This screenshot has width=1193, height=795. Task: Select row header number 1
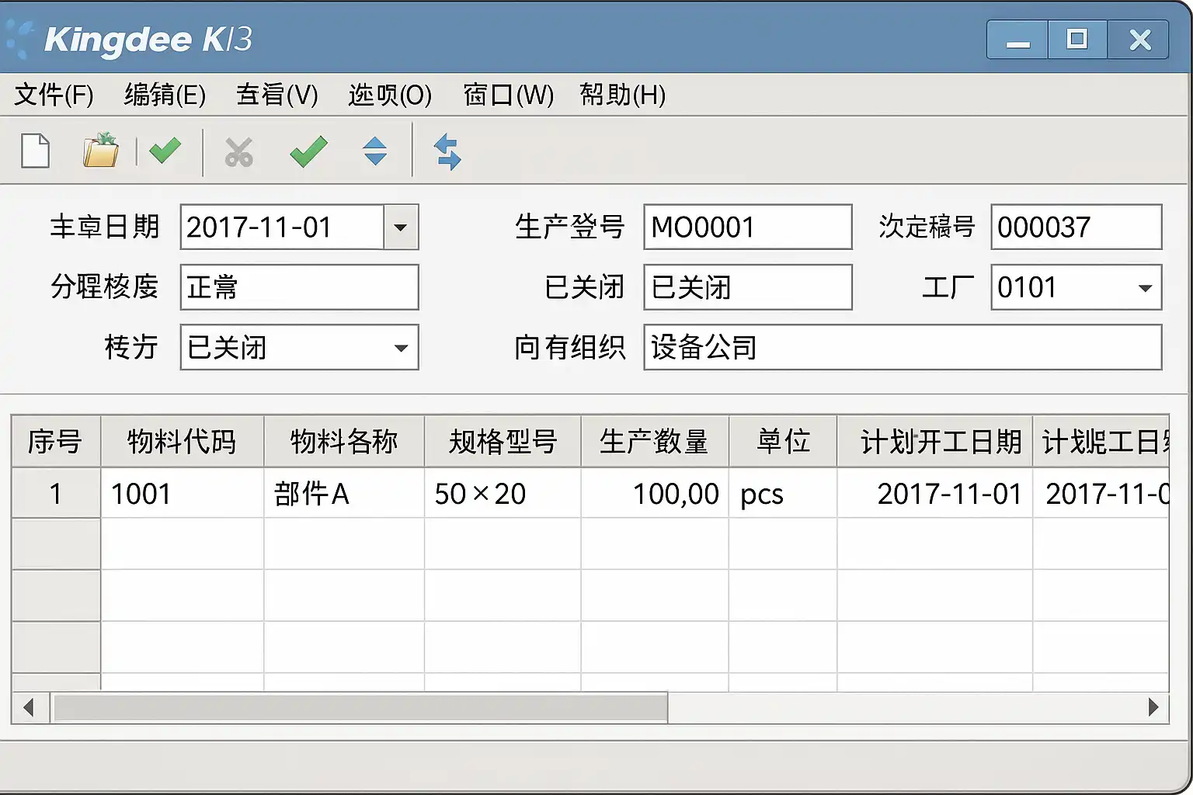(x=56, y=493)
